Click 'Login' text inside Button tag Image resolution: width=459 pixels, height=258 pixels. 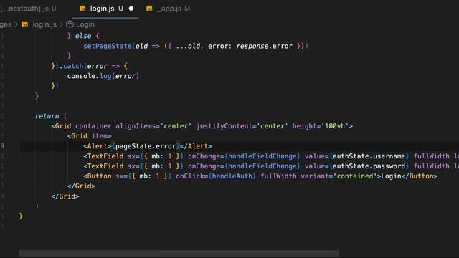[391, 176]
